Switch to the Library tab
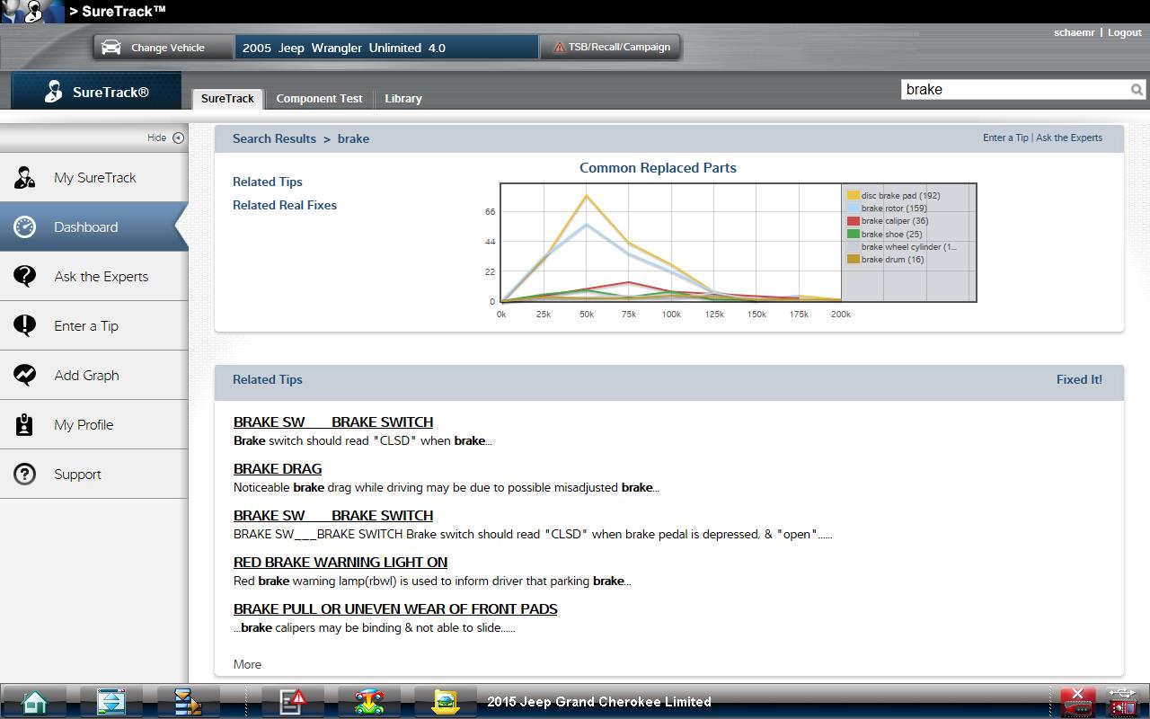 (402, 99)
